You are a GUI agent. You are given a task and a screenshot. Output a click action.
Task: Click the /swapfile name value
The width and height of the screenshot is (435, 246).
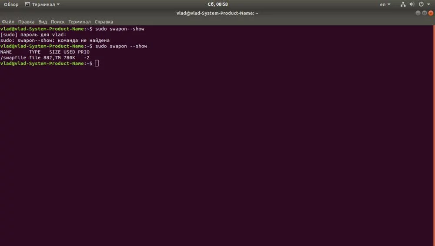(13, 58)
